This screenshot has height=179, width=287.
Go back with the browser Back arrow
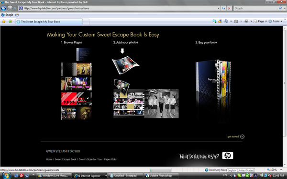[x=3, y=8]
